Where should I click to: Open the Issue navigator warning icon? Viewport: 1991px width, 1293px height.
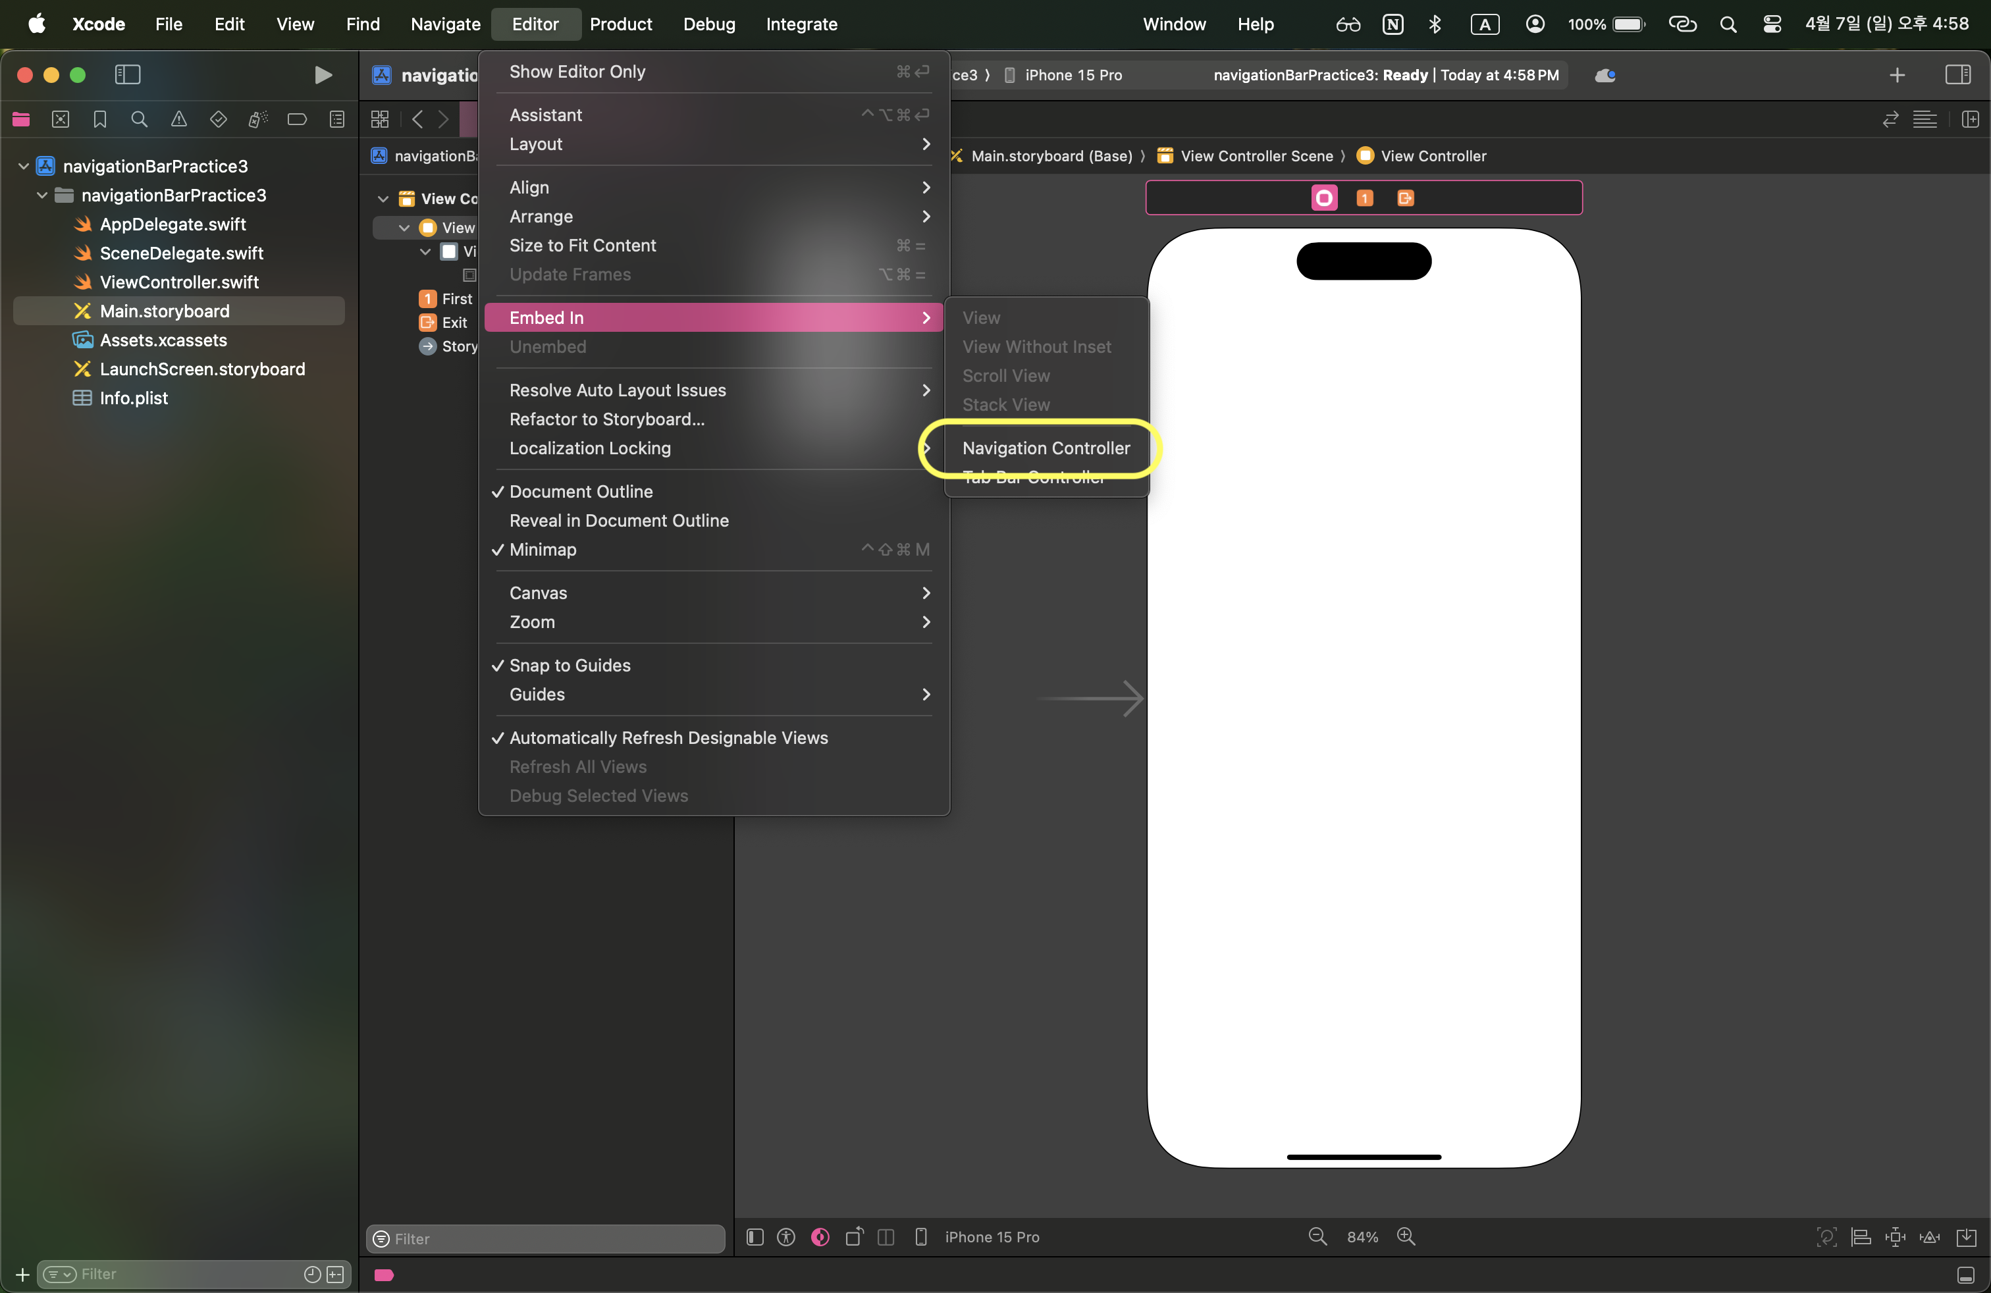click(x=179, y=120)
